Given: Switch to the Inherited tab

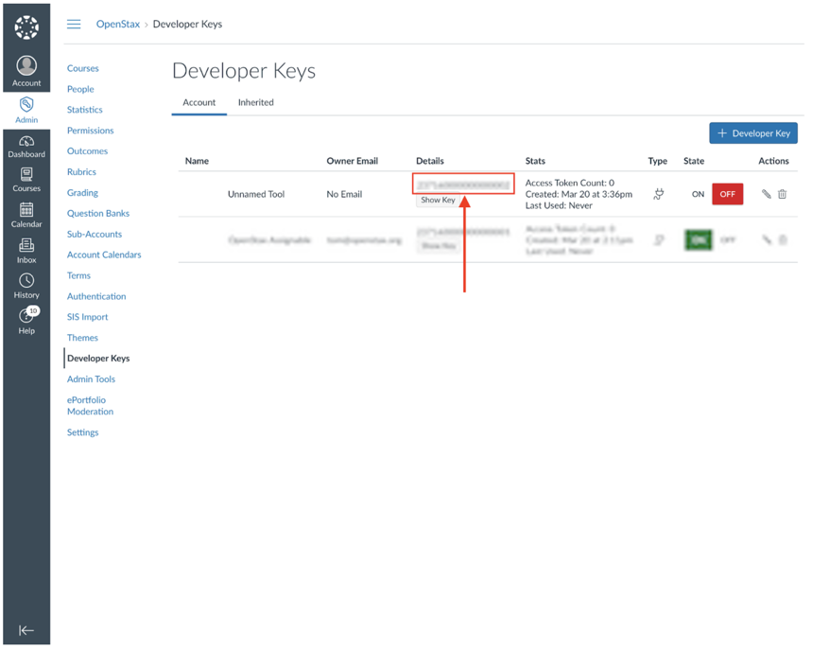Looking at the screenshot, I should click(x=255, y=102).
